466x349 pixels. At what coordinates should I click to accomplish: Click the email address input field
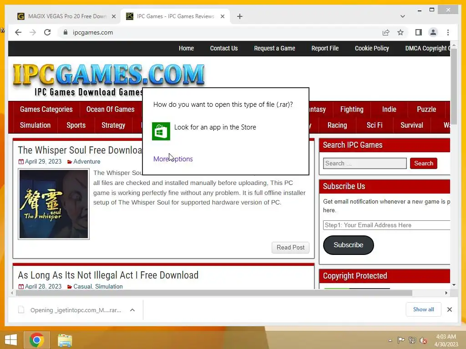coord(387,225)
